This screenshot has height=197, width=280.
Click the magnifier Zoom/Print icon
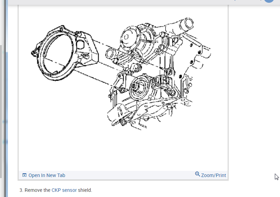click(x=197, y=174)
